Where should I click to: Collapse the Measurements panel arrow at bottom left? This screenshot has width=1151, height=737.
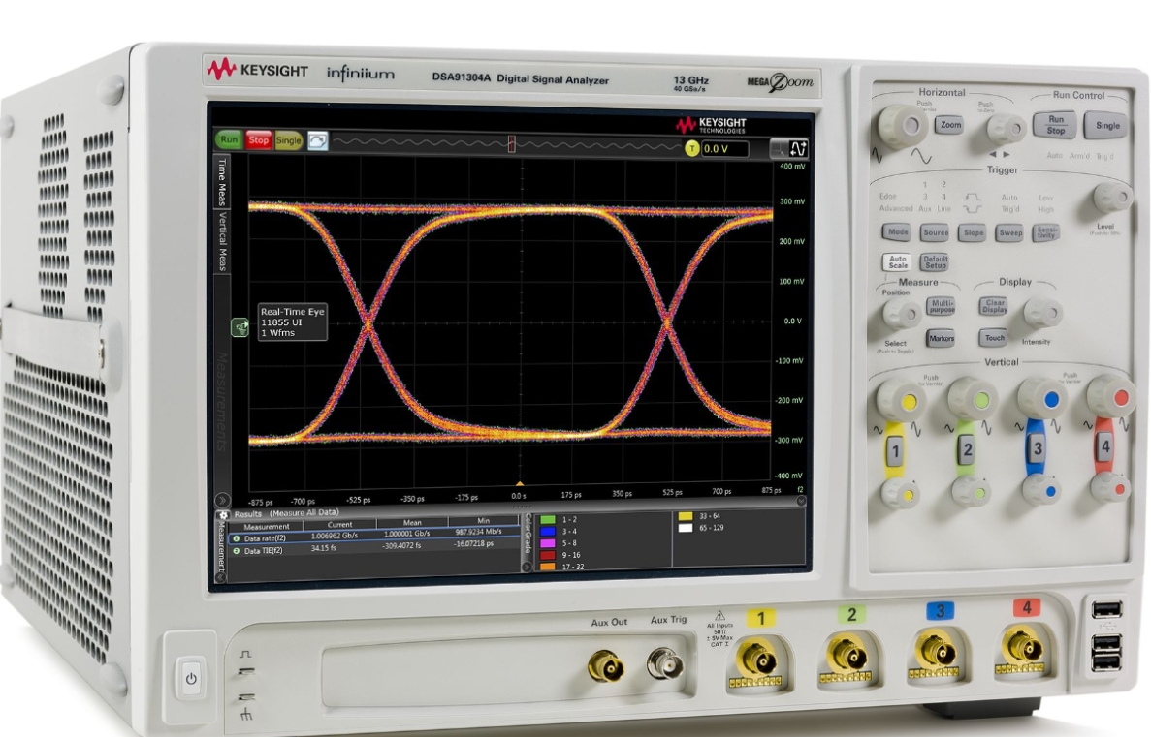pyautogui.click(x=219, y=576)
